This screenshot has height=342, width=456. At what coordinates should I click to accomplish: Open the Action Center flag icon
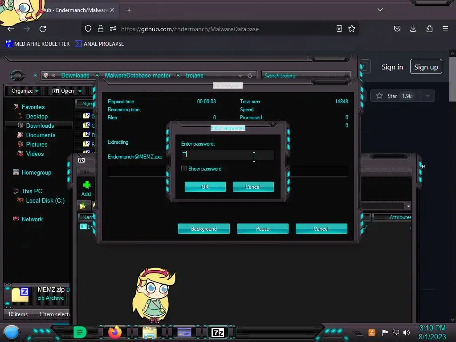[385, 332]
